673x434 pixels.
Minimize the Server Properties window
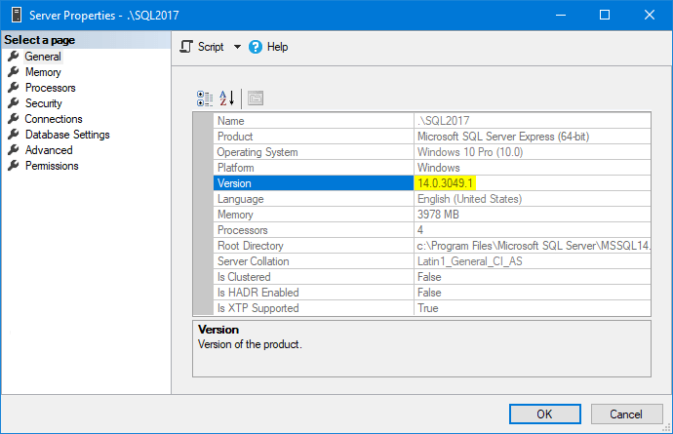[561, 15]
